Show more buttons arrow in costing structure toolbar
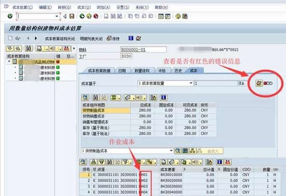Viewport: 286px width, 196px height. pos(74,49)
